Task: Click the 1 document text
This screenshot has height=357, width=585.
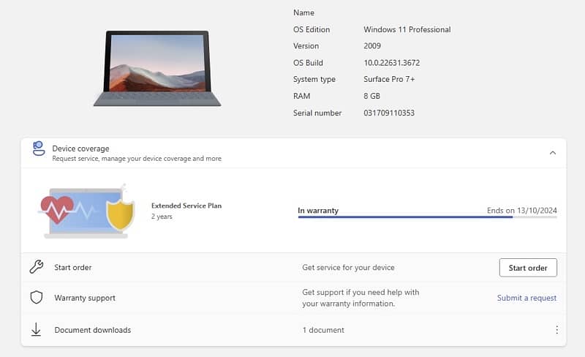Action: (323, 330)
